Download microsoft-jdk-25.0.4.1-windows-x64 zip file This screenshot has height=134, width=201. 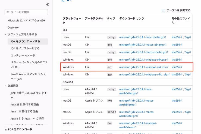(144, 74)
